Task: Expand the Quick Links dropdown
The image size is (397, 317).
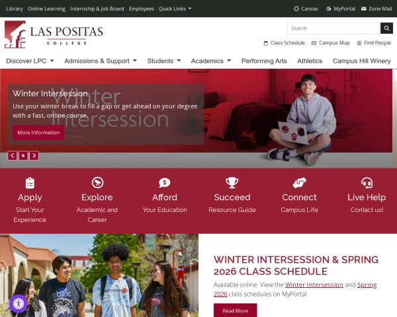Action: point(175,9)
